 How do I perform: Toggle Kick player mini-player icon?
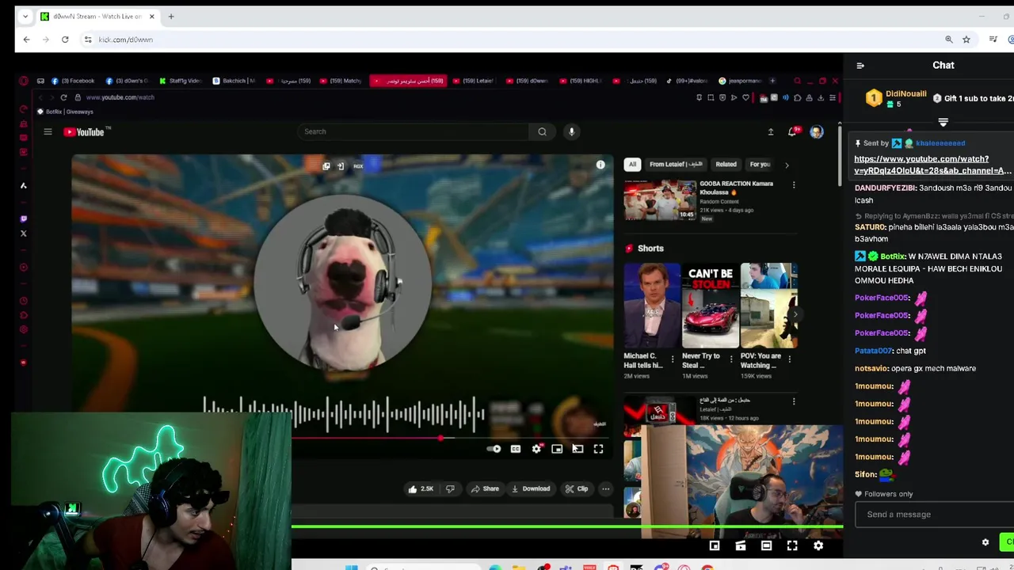coord(715,545)
